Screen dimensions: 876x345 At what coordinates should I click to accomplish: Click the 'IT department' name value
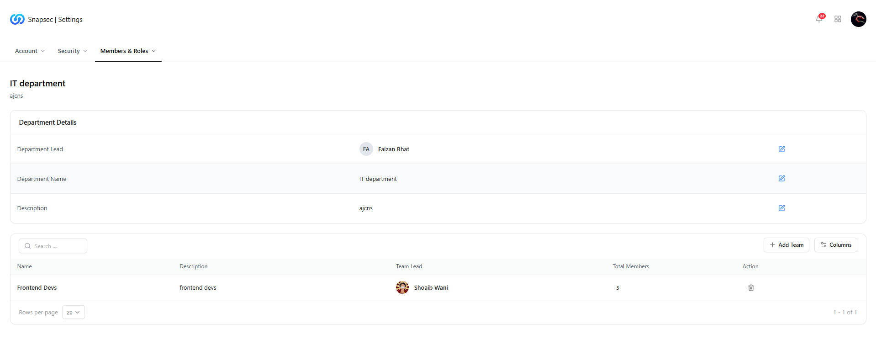(x=378, y=179)
